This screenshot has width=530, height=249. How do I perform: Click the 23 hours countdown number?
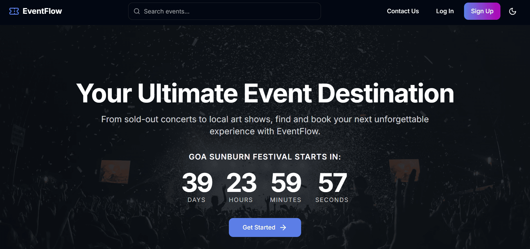click(x=241, y=183)
